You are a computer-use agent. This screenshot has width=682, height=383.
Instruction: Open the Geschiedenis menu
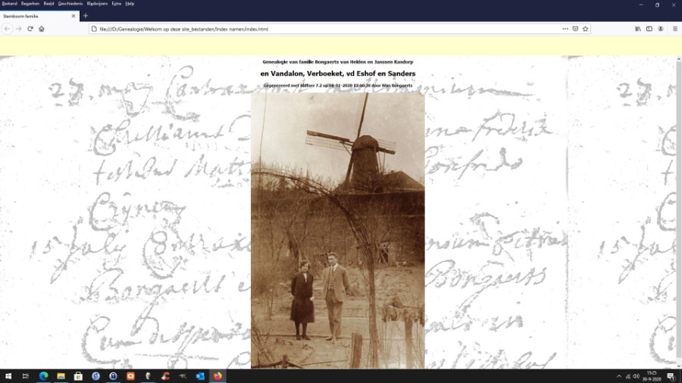[x=70, y=4]
